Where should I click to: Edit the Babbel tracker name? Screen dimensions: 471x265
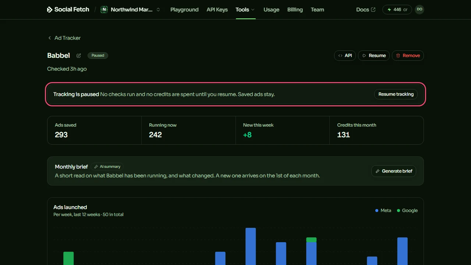79,56
